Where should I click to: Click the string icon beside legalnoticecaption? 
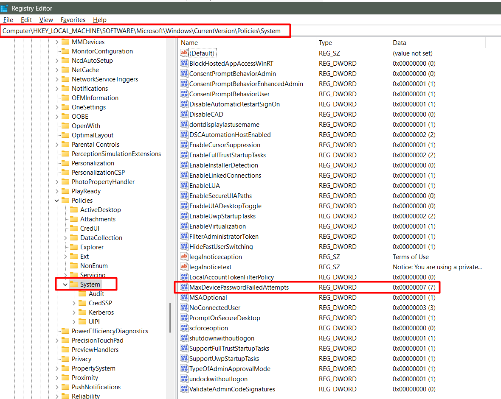tap(184, 257)
